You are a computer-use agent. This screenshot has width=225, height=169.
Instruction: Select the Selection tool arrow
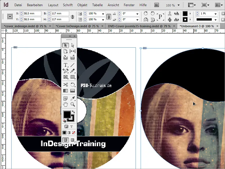pos(66,45)
